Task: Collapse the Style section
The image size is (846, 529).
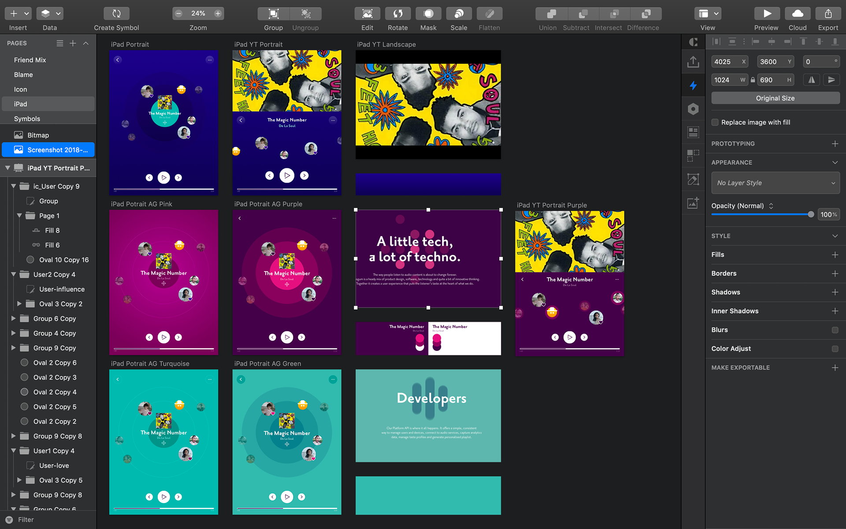Action: [x=835, y=236]
